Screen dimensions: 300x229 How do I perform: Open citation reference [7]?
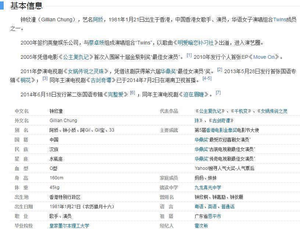click(218, 93)
